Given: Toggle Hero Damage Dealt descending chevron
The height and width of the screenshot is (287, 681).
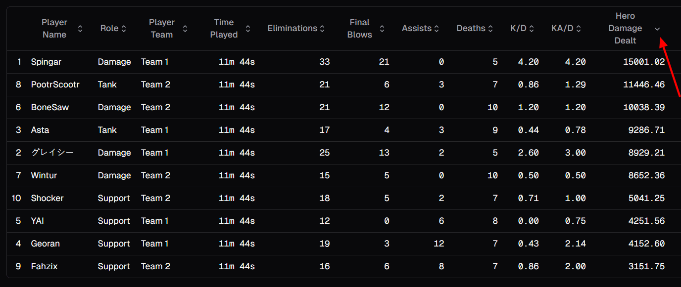Looking at the screenshot, I should pyautogui.click(x=657, y=29).
